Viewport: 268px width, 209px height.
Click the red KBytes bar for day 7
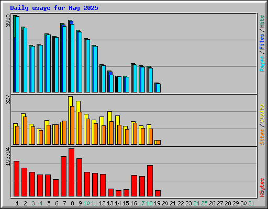coord(63,176)
